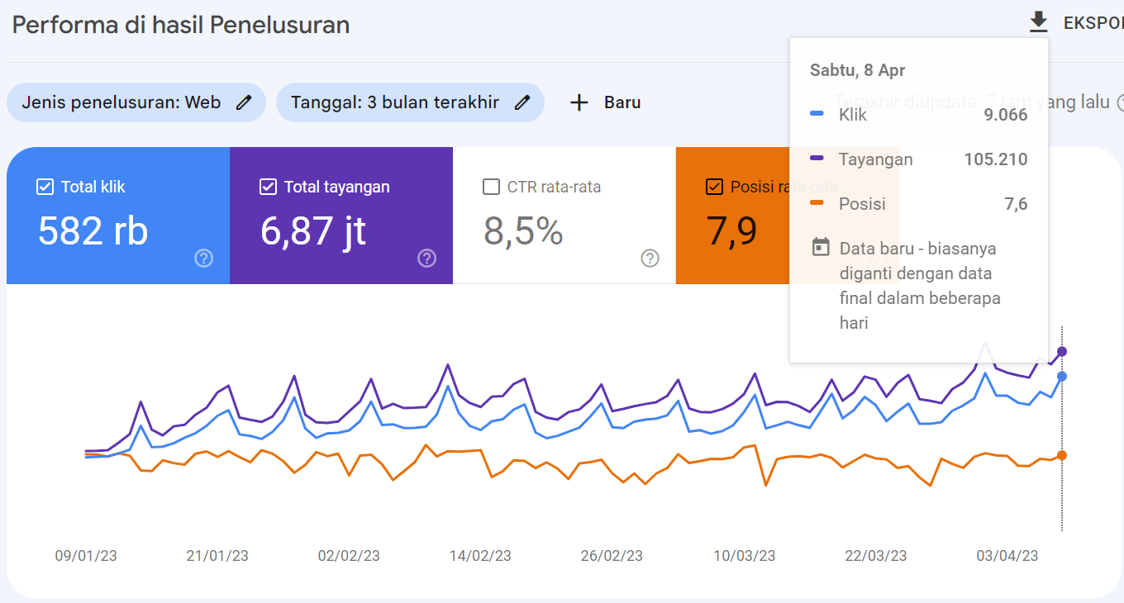This screenshot has height=603, width=1124.
Task: Click the 582 rb total clicks value
Action: [x=93, y=230]
